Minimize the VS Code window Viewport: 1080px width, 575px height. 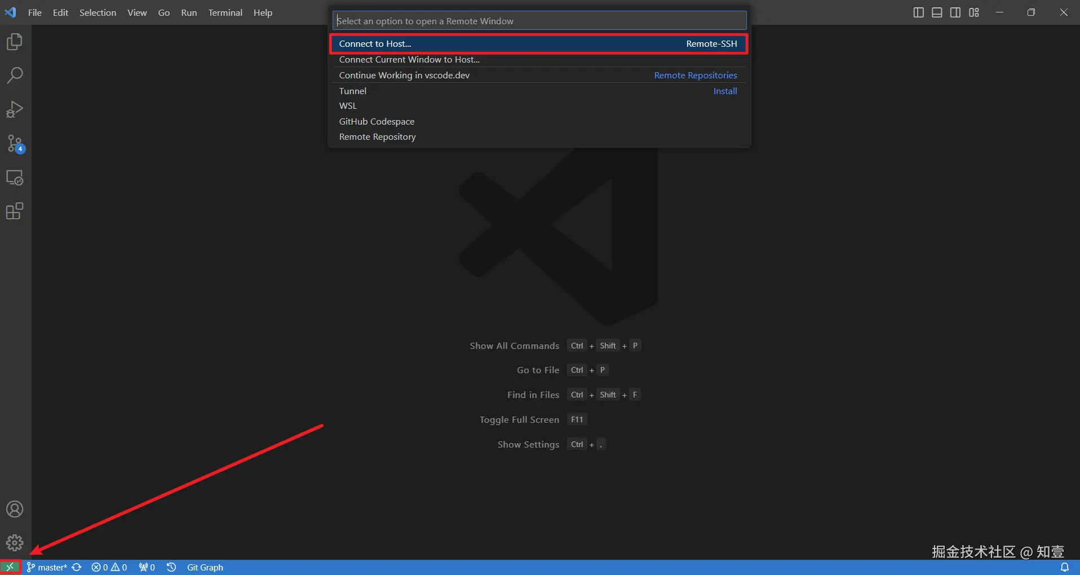[999, 12]
